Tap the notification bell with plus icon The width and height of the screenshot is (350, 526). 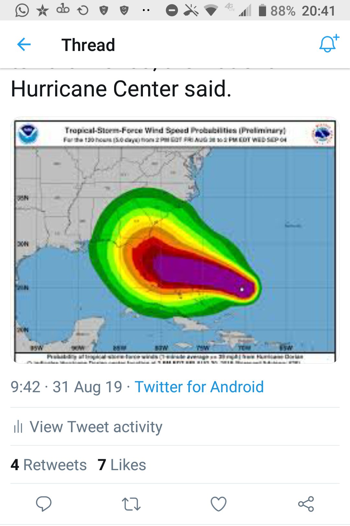[329, 44]
